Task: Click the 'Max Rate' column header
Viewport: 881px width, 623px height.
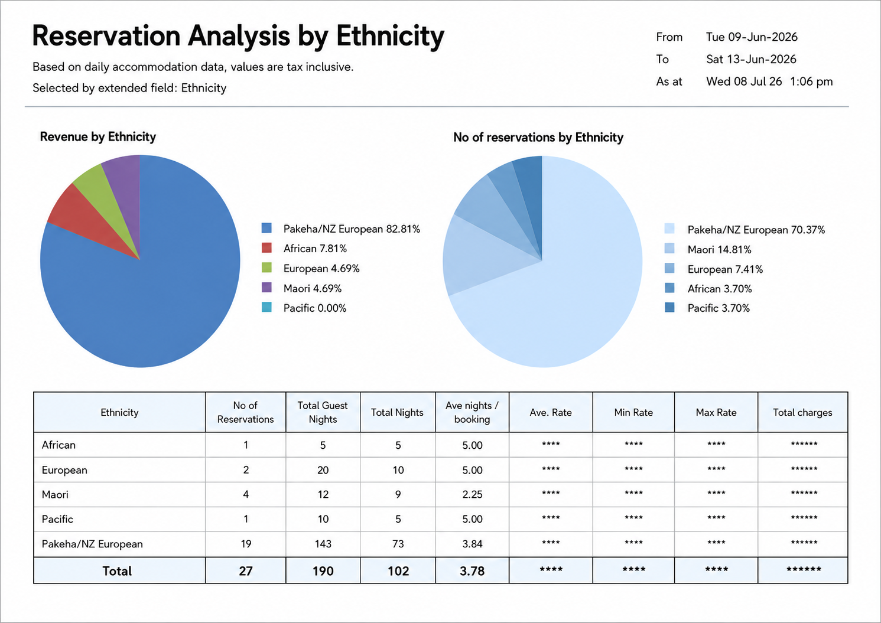Action: [x=716, y=412]
